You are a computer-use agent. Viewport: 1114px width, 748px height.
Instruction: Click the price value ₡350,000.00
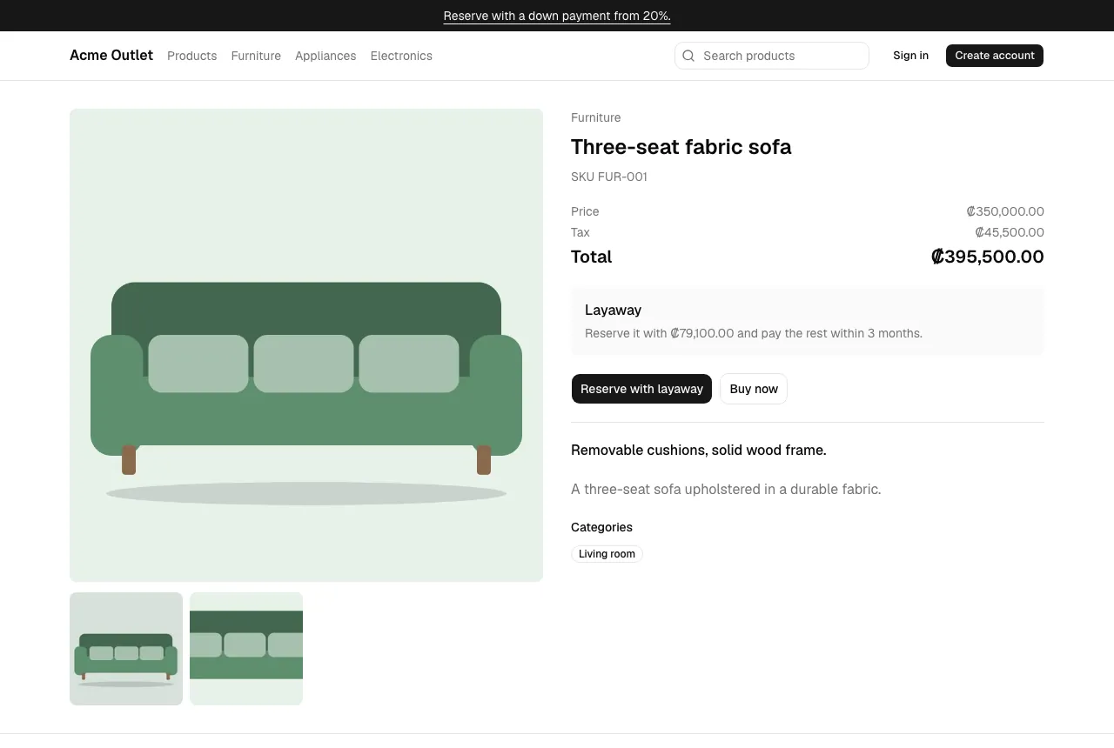[x=1005, y=211]
